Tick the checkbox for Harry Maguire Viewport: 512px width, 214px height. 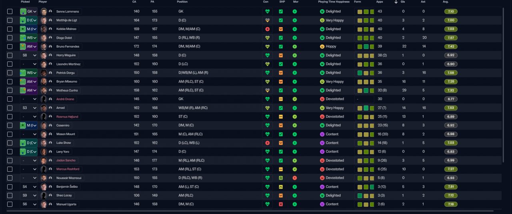(10, 55)
